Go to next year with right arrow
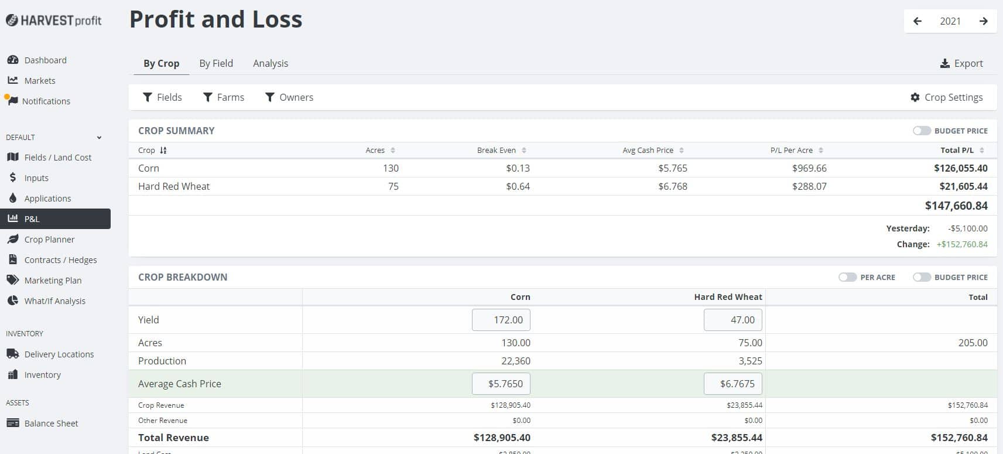Viewport: 1003px width, 454px height. click(x=984, y=21)
